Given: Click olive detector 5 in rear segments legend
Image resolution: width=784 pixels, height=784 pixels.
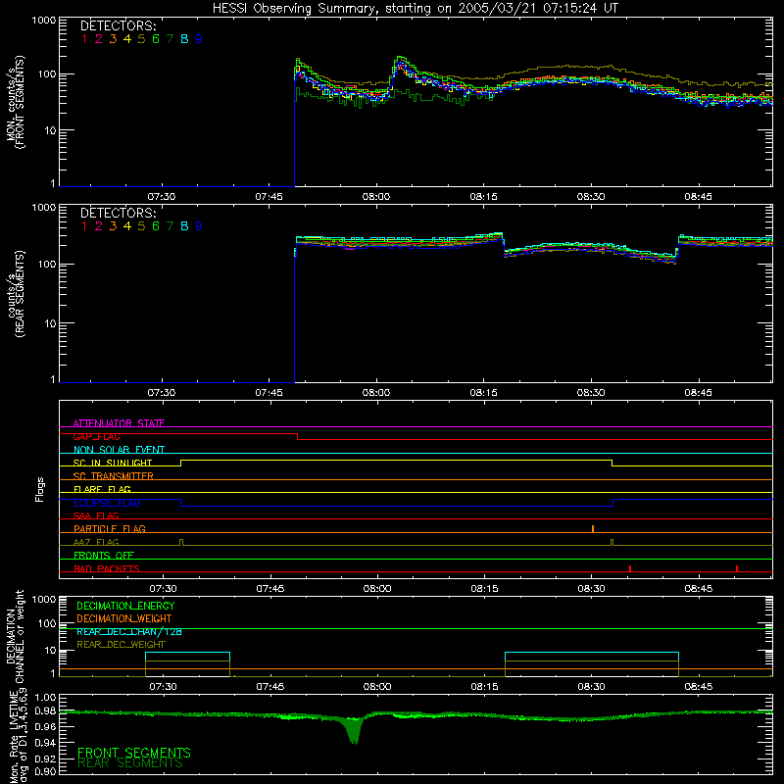Looking at the screenshot, I should pos(141,226).
